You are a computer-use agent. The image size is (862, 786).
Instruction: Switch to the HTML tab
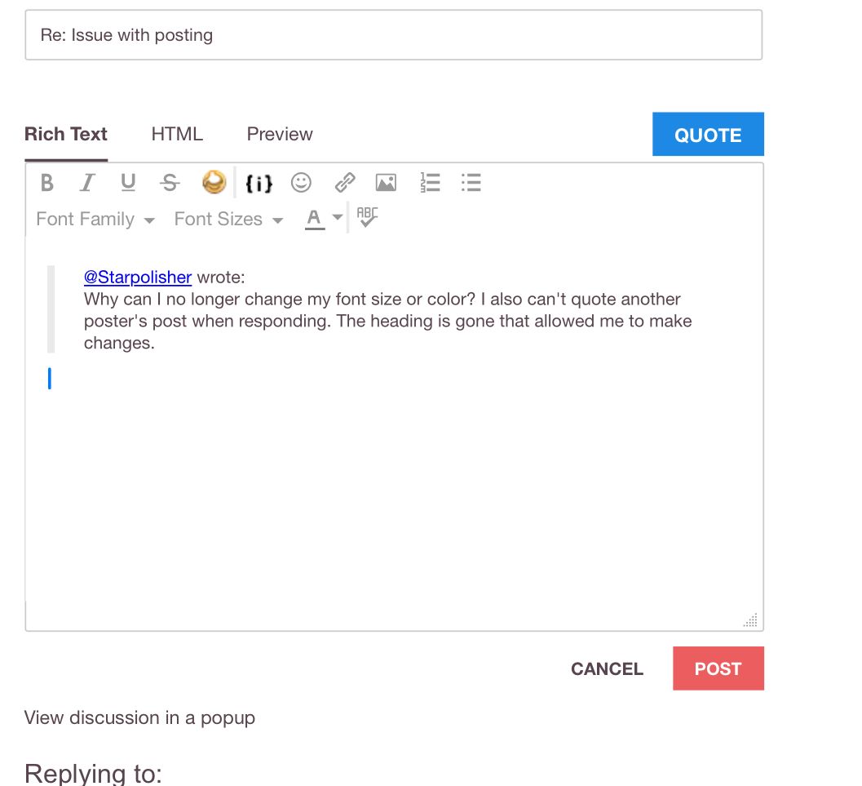pyautogui.click(x=177, y=134)
